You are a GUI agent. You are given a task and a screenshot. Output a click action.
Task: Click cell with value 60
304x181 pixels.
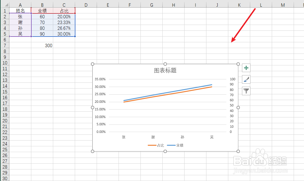click(42, 16)
